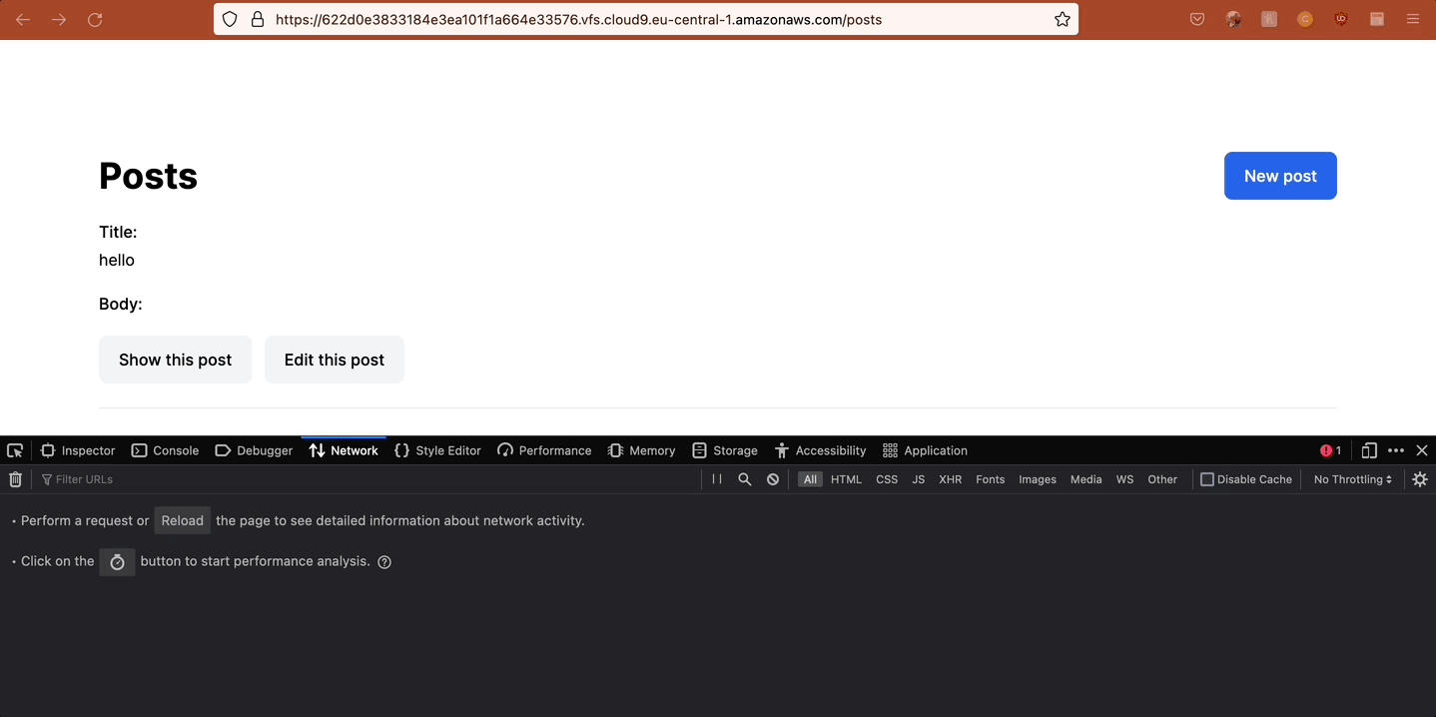Image resolution: width=1436 pixels, height=717 pixels.
Task: Open the Firefox hamburger application menu
Action: (x=1413, y=19)
